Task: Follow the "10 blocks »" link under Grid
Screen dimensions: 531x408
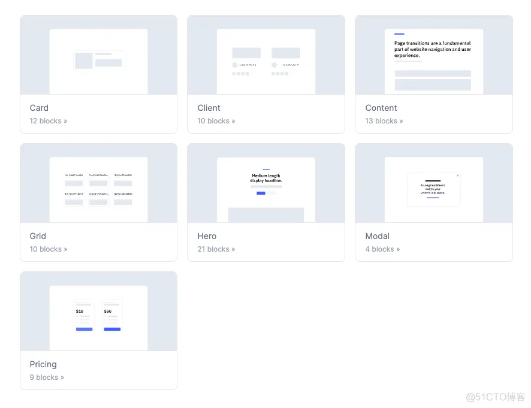Action: point(49,249)
